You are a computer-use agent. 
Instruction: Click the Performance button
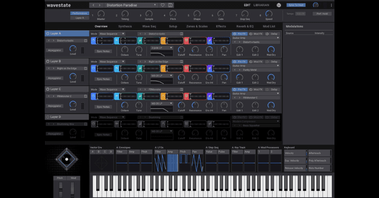click(x=80, y=13)
